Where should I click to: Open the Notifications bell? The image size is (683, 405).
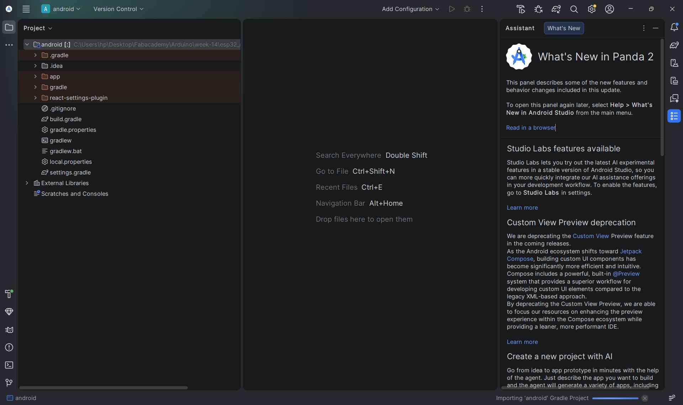point(674,27)
